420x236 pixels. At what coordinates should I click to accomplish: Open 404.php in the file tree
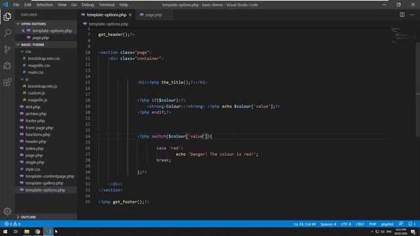33,107
